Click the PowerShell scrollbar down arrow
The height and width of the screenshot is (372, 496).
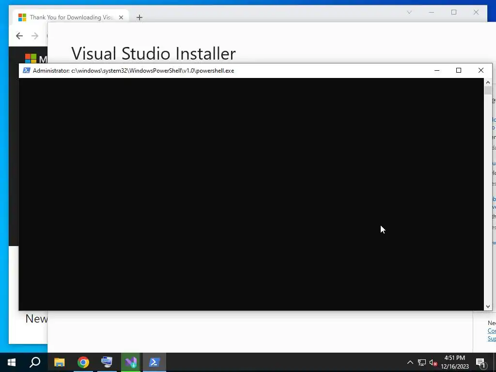click(x=488, y=306)
